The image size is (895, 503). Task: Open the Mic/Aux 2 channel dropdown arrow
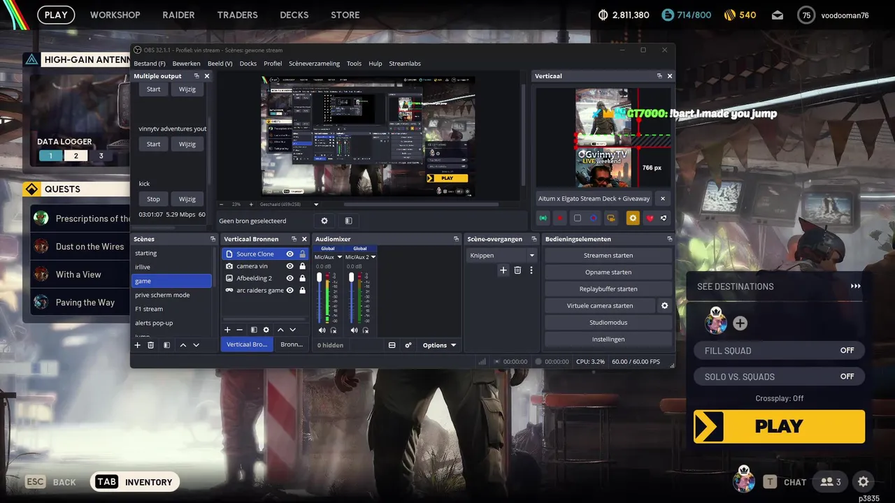pos(373,257)
